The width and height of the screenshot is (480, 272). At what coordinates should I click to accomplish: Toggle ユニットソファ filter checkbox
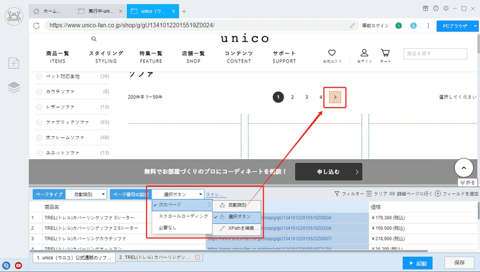point(39,153)
